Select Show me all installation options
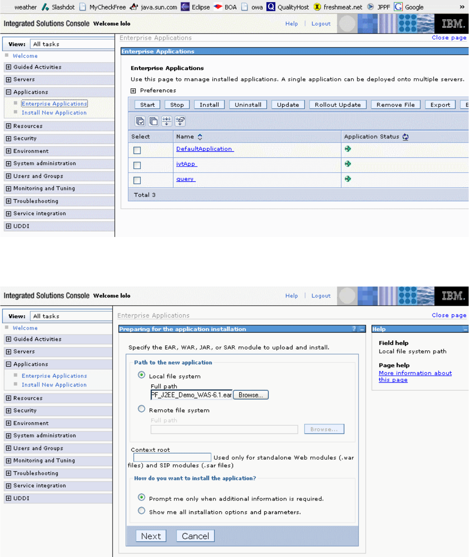 pos(141,510)
